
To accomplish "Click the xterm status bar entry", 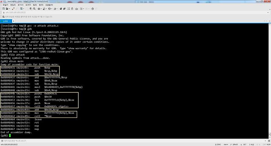I will point(226,144).
